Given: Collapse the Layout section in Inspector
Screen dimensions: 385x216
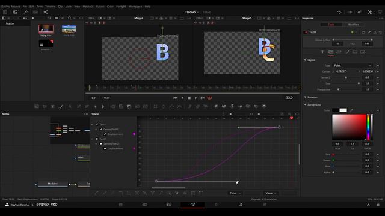Looking at the screenshot, I should click(305, 60).
